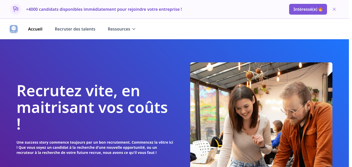Expand the chevron beside Ressources
The height and width of the screenshot is (167, 352).
133,29
